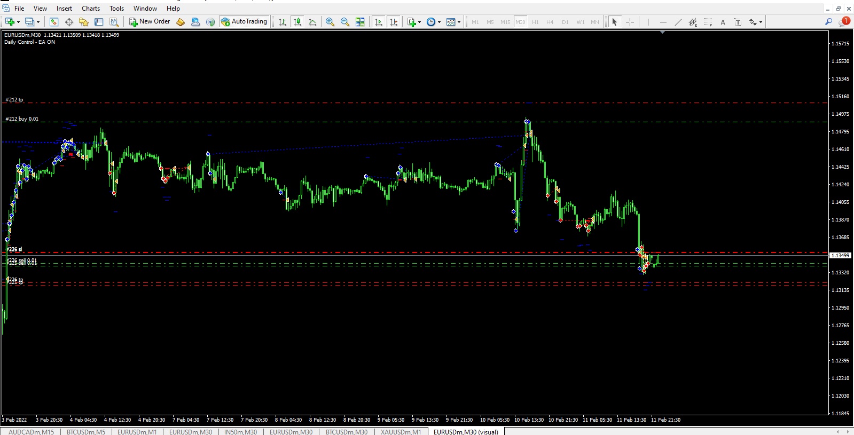
Task: Toggle chart shift icon
Action: [x=394, y=22]
